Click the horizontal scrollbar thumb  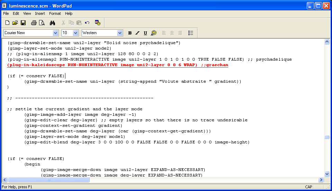pyautogui.click(x=49, y=180)
